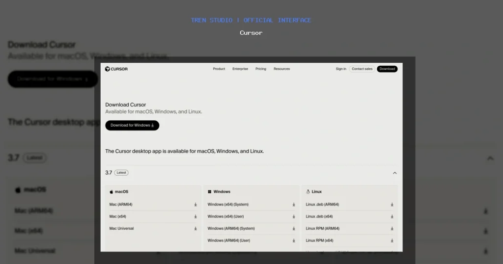
Task: Click the download icon for Linux RPM (x64)
Action: (x=391, y=240)
